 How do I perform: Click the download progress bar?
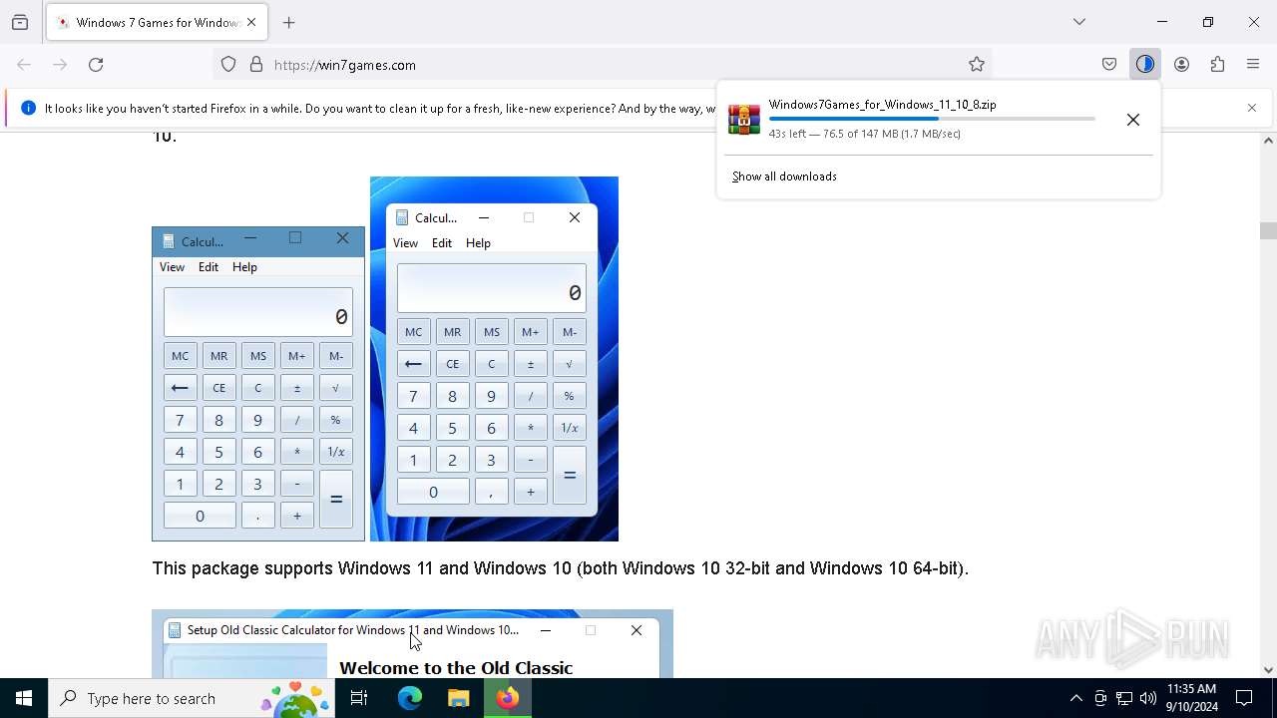click(x=932, y=119)
